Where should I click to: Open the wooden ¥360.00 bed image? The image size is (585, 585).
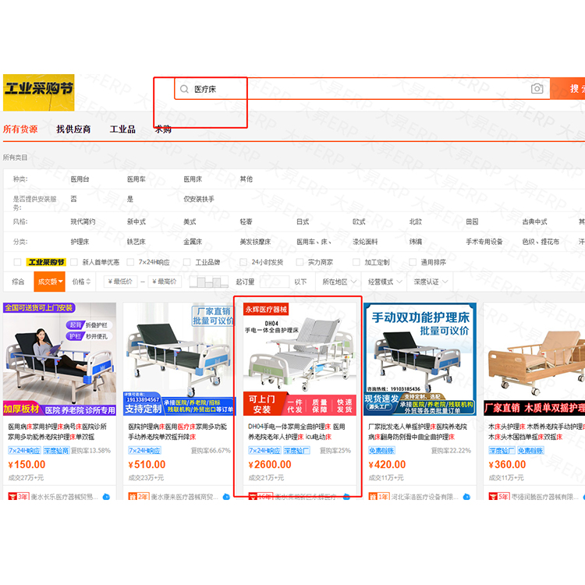[534, 359]
